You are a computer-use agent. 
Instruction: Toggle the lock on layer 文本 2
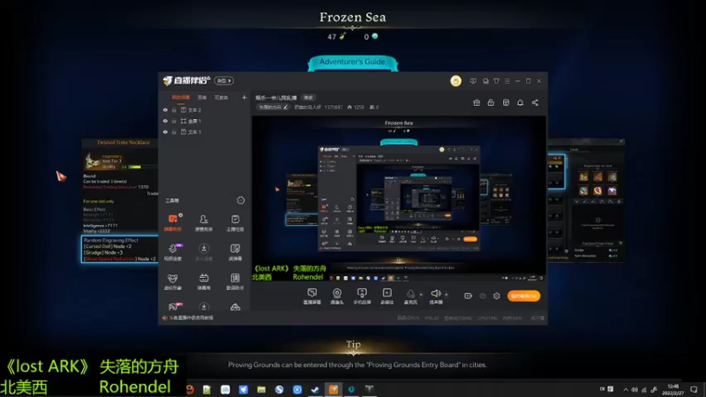point(174,109)
